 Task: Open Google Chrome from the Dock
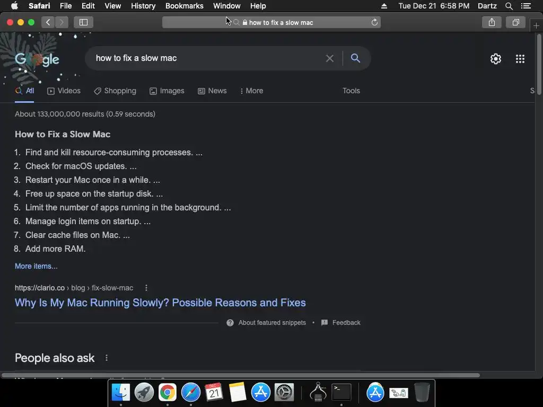point(168,393)
